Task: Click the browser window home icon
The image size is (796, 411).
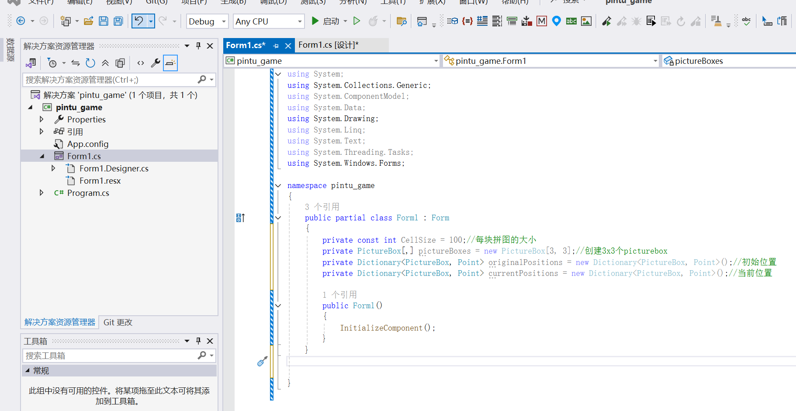Action: 422,21
